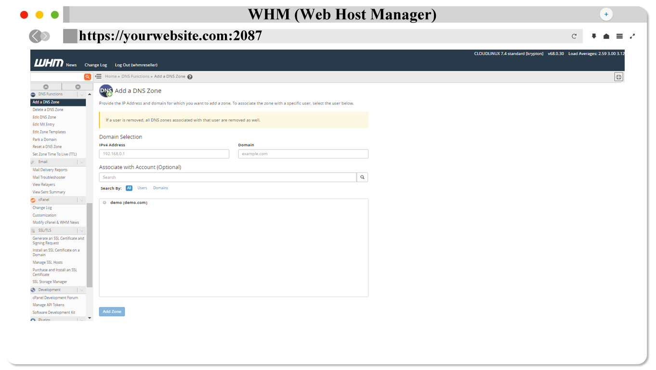This screenshot has height=370, width=656.
Task: Click the browser forward arrow
Action: (x=45, y=36)
